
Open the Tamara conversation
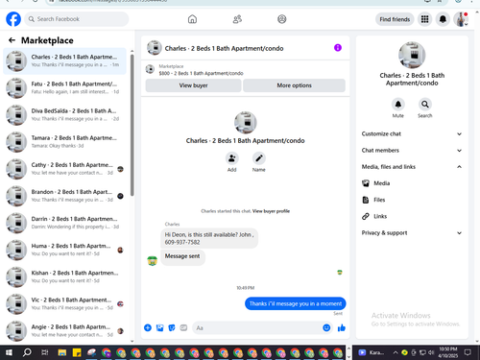click(x=64, y=142)
